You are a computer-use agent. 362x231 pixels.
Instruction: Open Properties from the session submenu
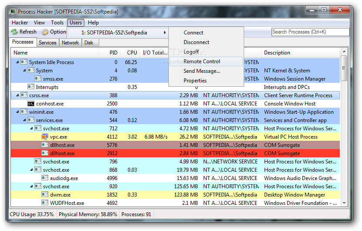pos(206,81)
